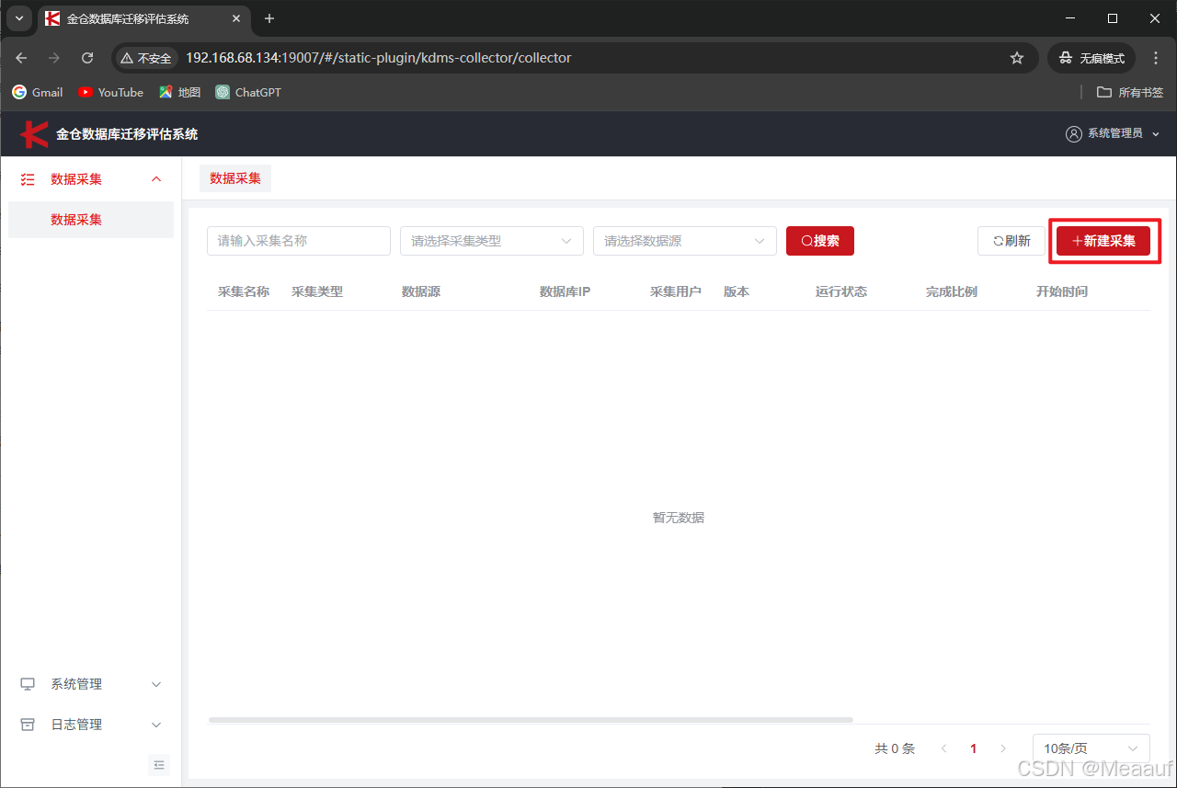Click the 运行状态 column header
The width and height of the screenshot is (1177, 788).
point(841,291)
